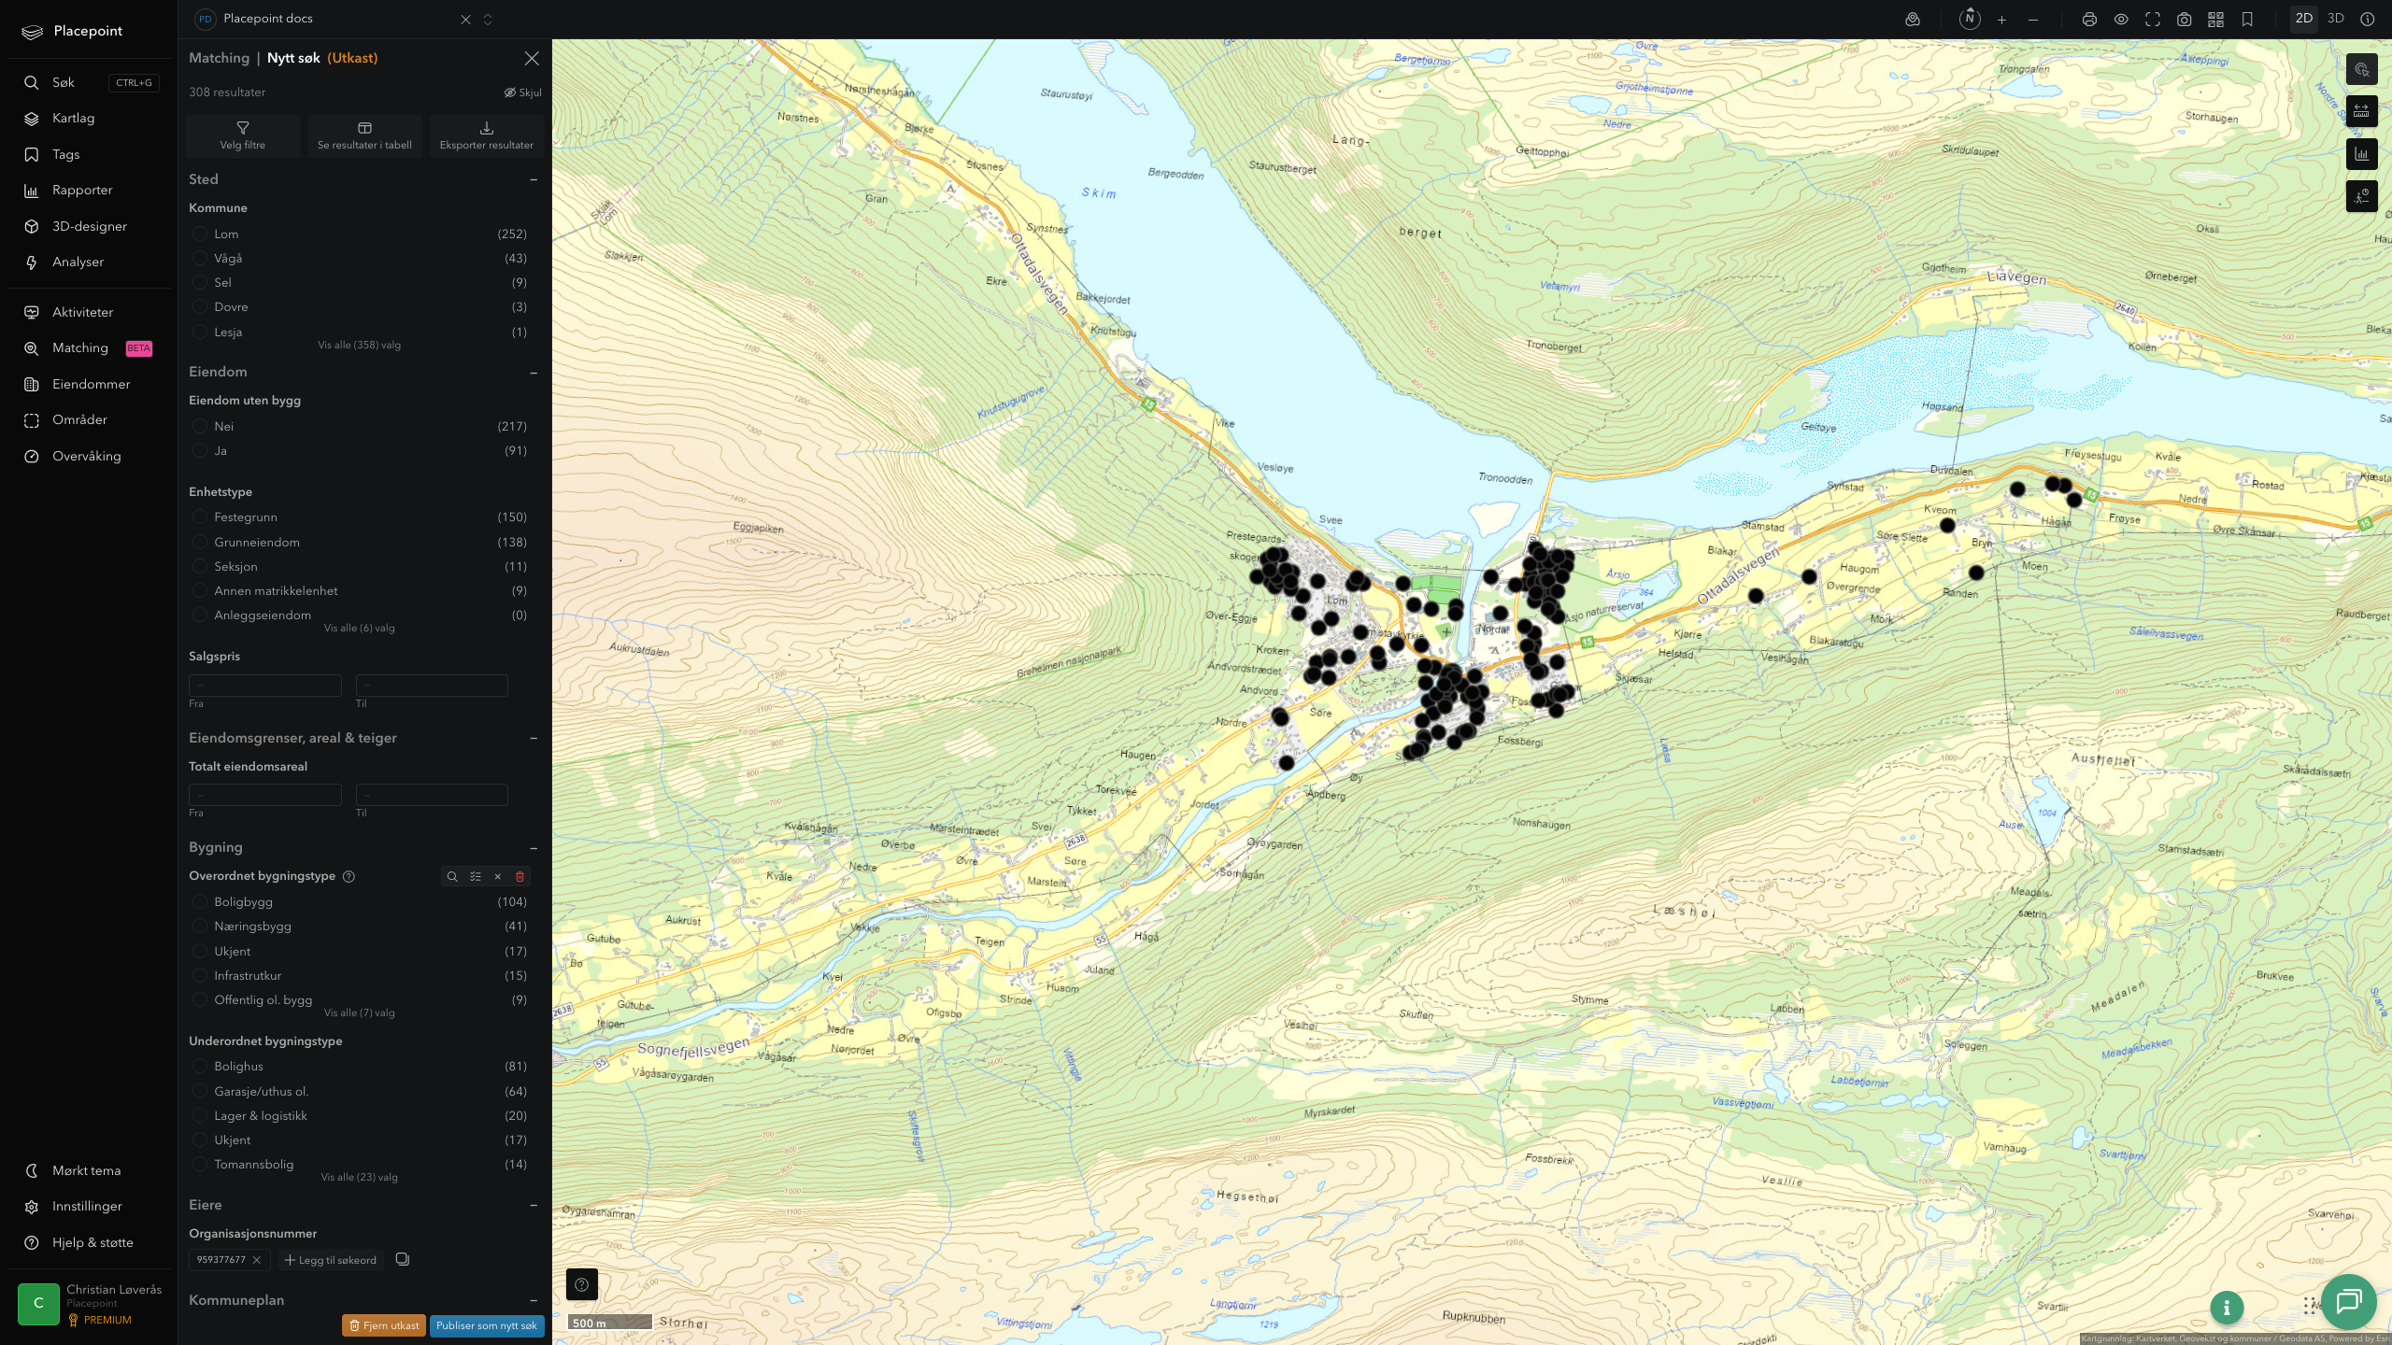Zoom out of the map
Viewport: 2392px width, 1345px height.
click(2033, 19)
